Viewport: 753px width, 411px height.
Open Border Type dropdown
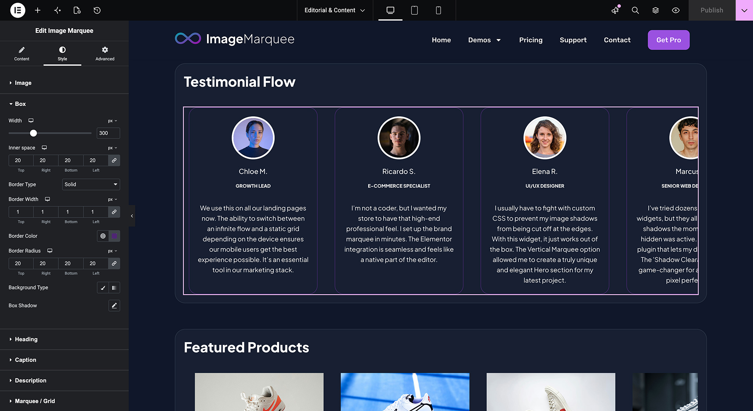(91, 184)
